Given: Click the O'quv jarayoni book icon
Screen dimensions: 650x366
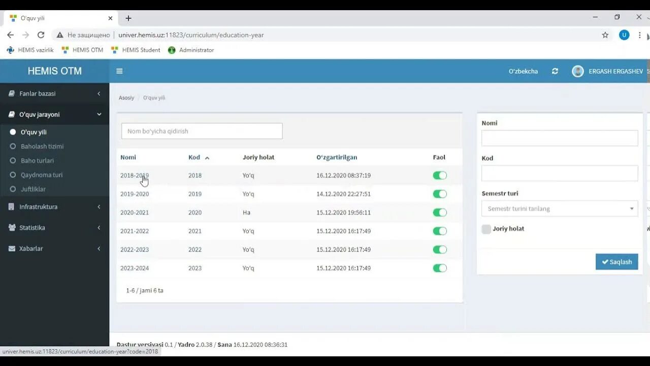Looking at the screenshot, I should [11, 114].
